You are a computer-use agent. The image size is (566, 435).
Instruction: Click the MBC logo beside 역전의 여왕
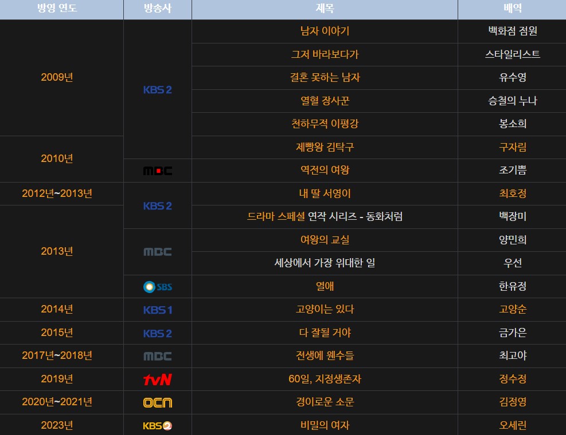[x=157, y=171]
